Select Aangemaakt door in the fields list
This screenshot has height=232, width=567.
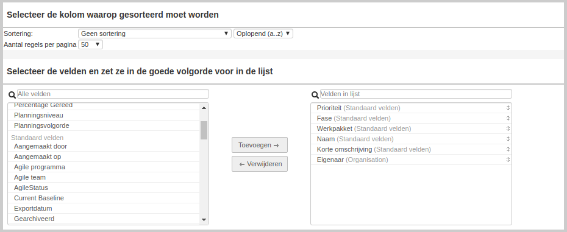pos(104,146)
